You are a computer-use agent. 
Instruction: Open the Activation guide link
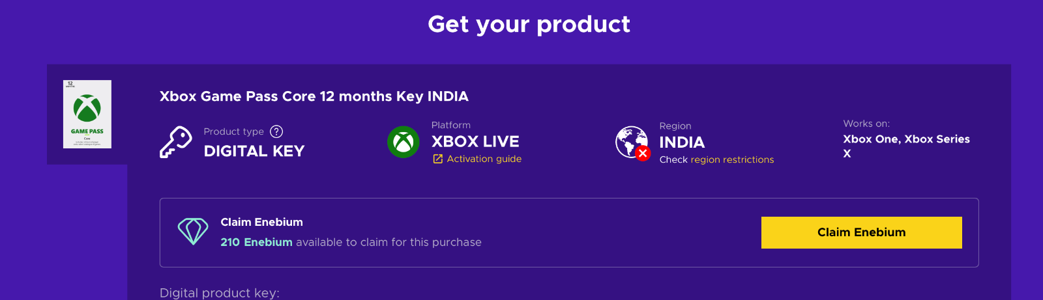tap(484, 159)
